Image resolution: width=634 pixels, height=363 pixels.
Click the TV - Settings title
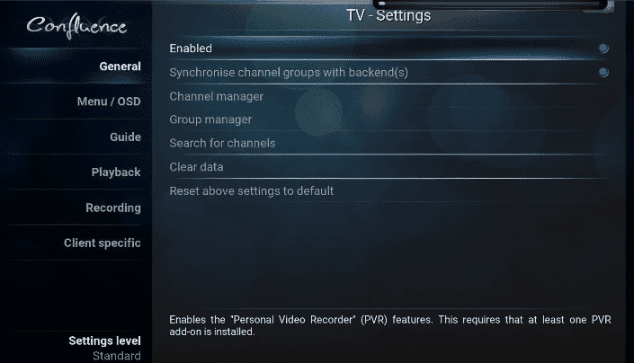click(388, 16)
